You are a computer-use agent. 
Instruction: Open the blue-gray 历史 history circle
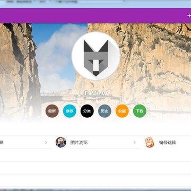105,111
